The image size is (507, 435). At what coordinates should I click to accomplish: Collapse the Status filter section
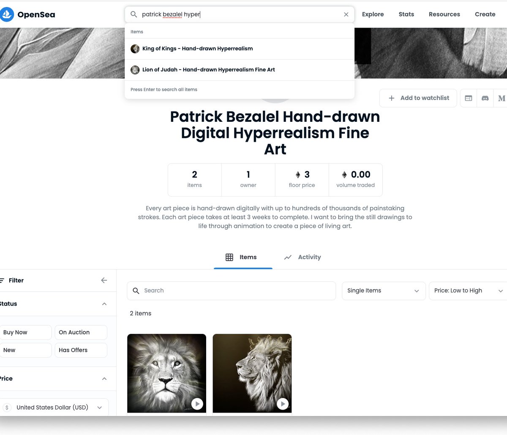104,304
